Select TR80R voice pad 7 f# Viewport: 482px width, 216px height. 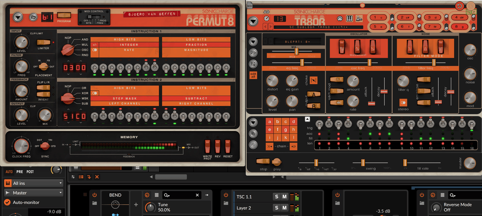(x=432, y=27)
